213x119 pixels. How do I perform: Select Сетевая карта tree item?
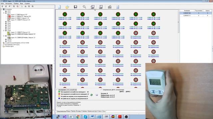pos(9,46)
